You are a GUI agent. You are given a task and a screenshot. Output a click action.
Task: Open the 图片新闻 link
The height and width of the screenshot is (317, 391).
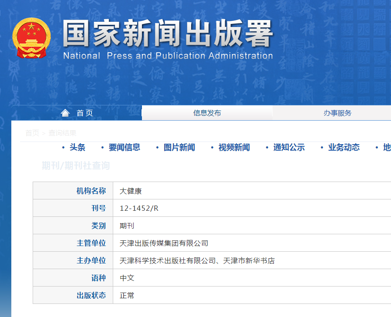click(179, 148)
